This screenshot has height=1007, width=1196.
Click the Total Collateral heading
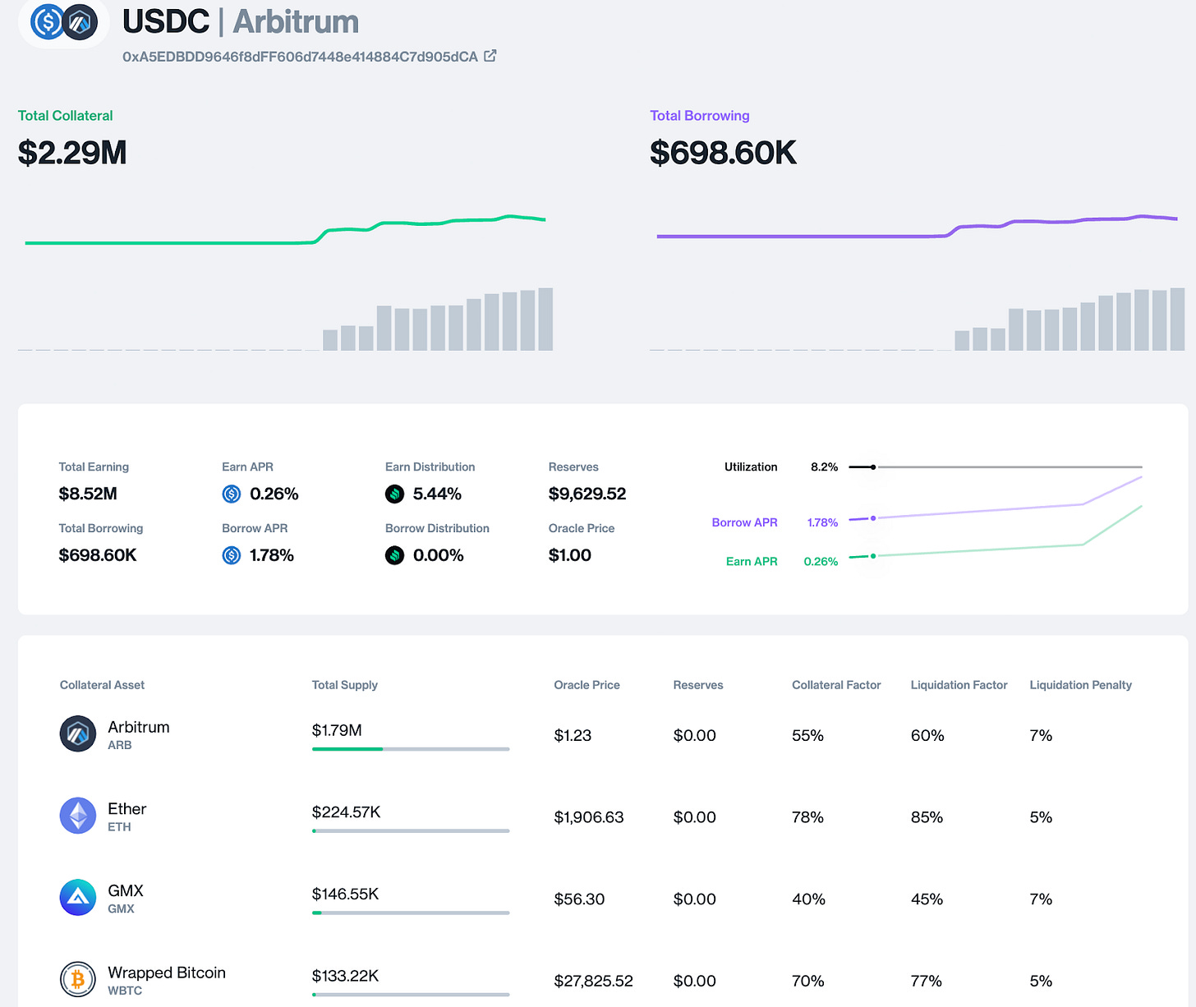[x=66, y=116]
